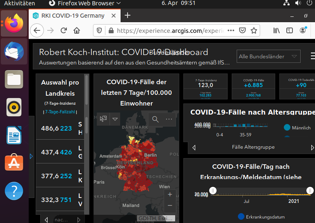
Task: Launch Rhythmbox music player from dock
Action: (x=14, y=107)
